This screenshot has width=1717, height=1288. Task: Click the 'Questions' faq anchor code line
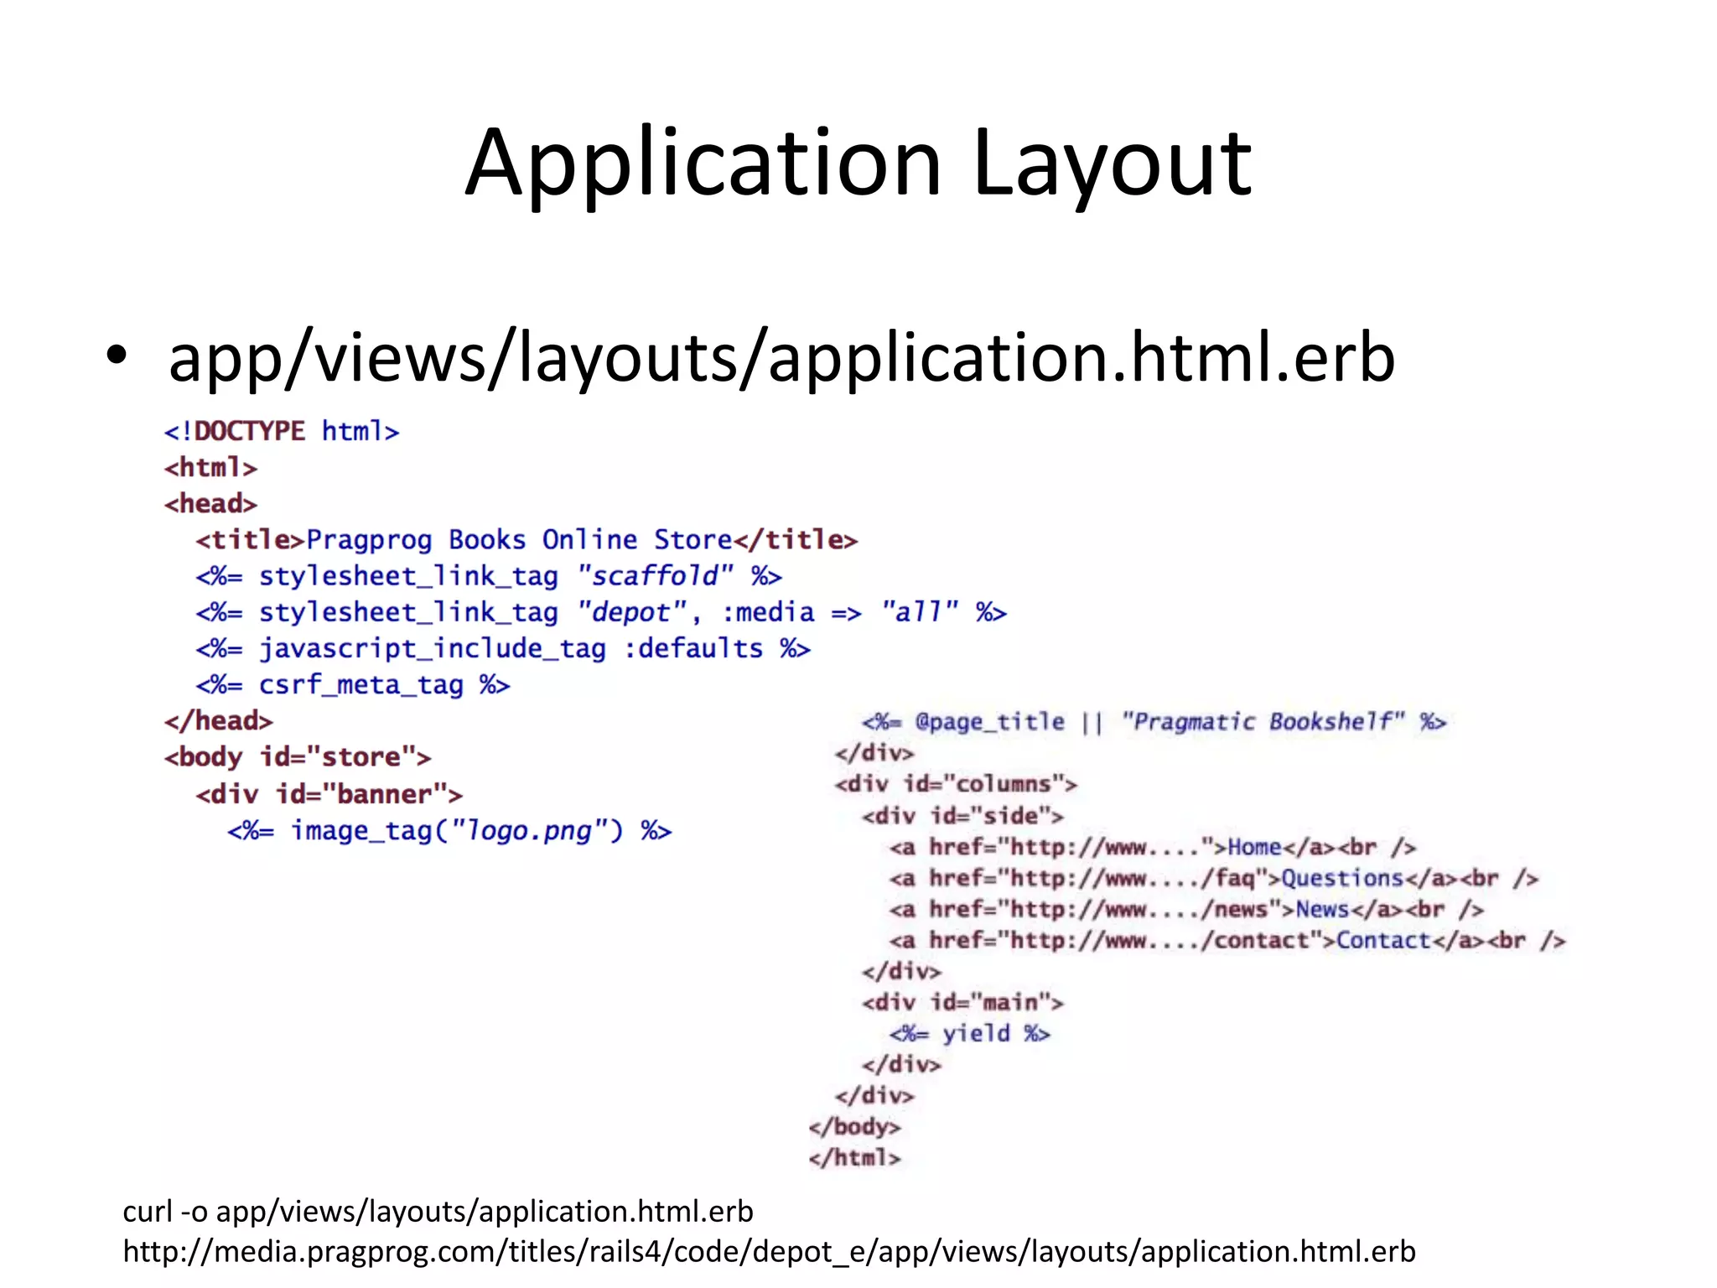click(1214, 878)
